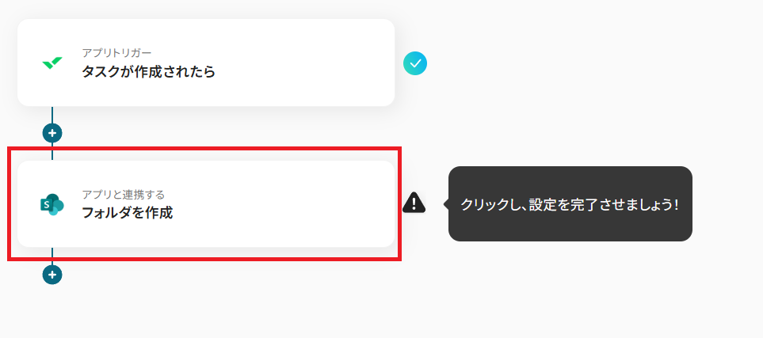Add step using plus below フォルダを作成
This screenshot has height=338, width=763.
52,275
